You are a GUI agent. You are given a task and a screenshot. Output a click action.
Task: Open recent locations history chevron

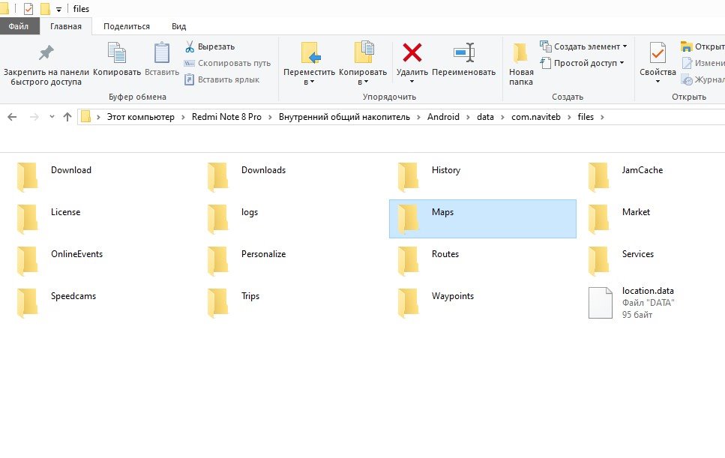[x=52, y=117]
